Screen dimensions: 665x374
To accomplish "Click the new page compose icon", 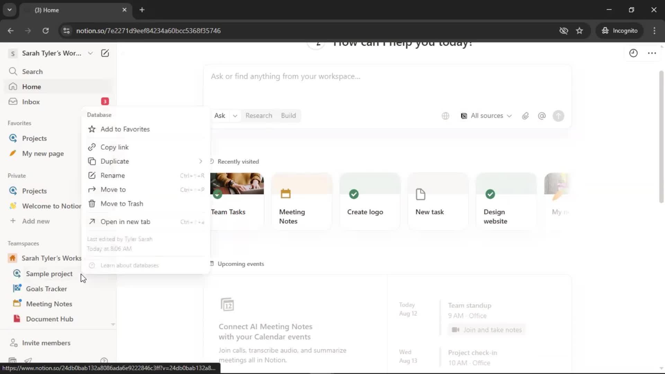I will click(x=105, y=53).
